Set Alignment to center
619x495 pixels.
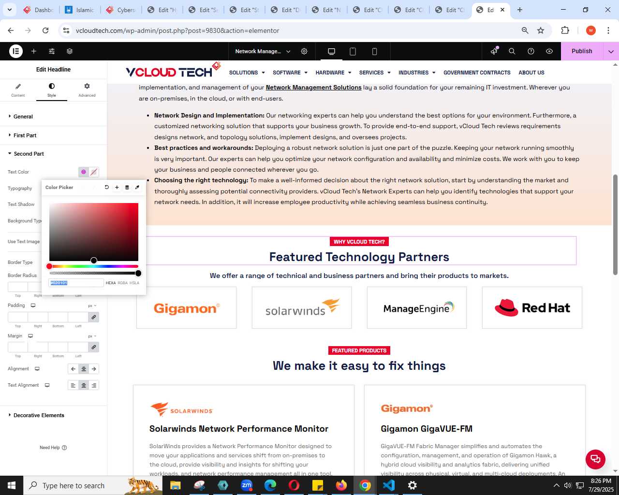pyautogui.click(x=84, y=369)
